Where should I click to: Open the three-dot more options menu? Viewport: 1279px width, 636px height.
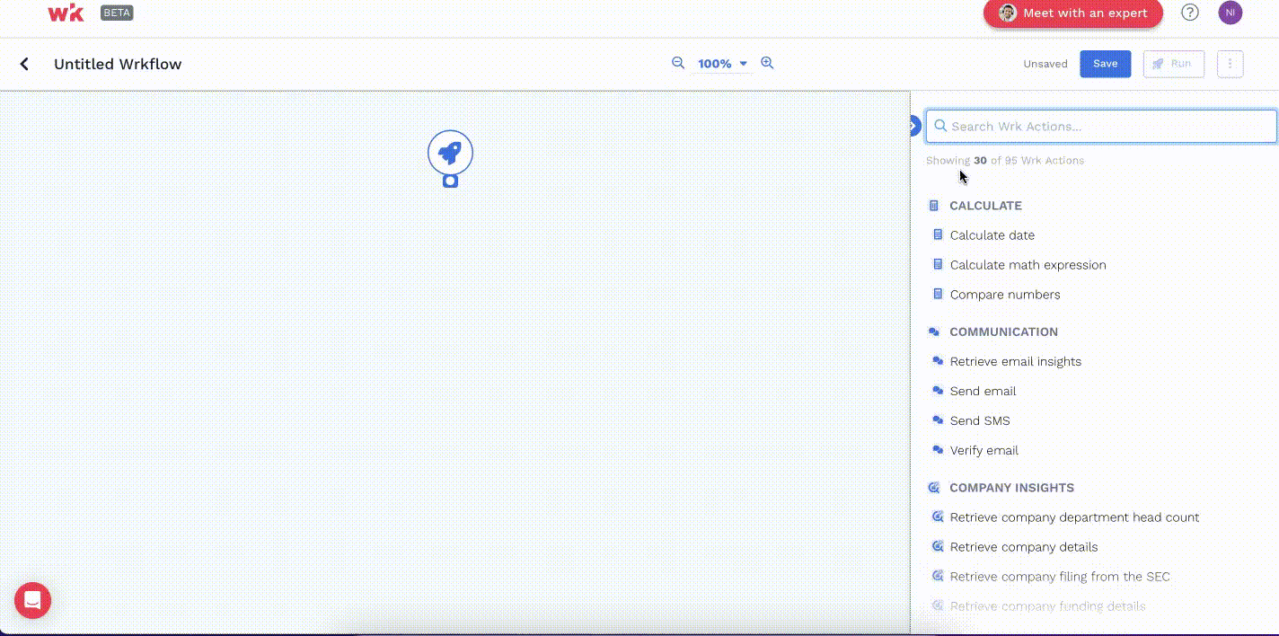click(x=1230, y=64)
